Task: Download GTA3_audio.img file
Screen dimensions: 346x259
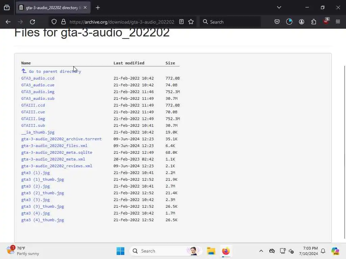Action: tap(38, 92)
